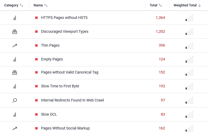
Task: Click category icon for Pages without Valid Canonical Tag
Action: point(15,72)
